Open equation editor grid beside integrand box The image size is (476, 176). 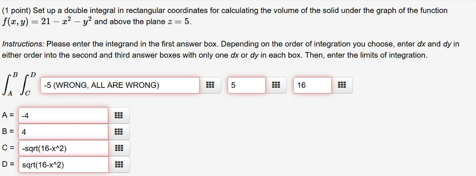pos(210,85)
